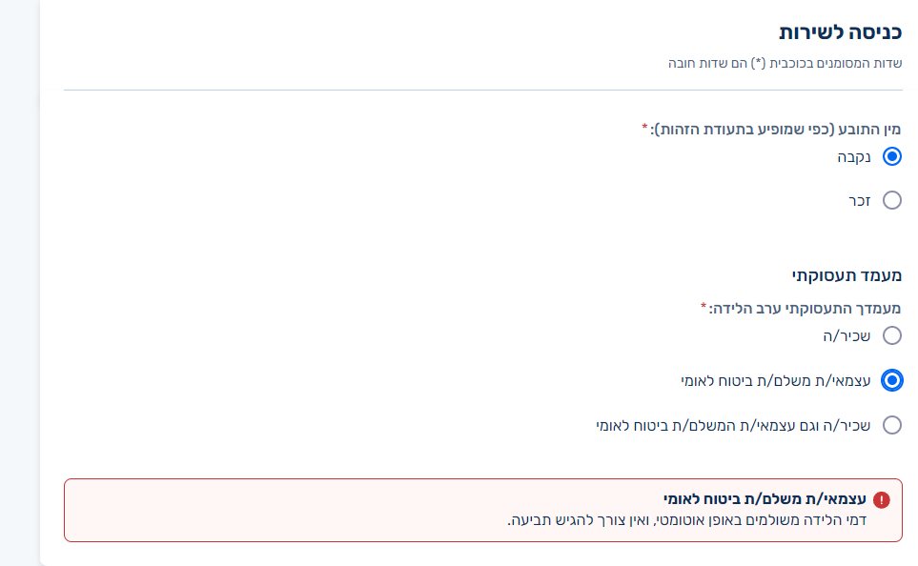Choose the זכר radio button circle
918x566 pixels.
point(891,200)
